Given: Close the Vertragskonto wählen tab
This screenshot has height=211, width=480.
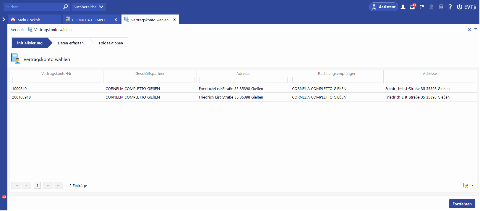Looking at the screenshot, I should [x=174, y=20].
